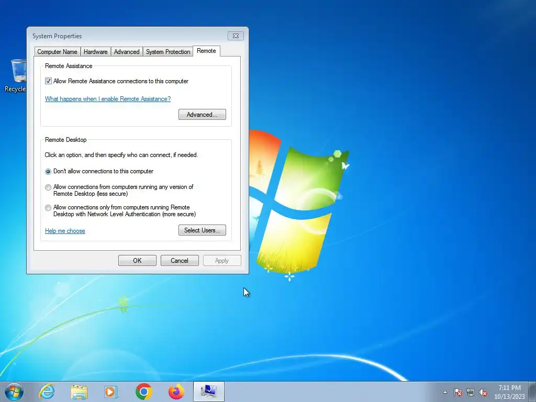The width and height of the screenshot is (536, 402).
Task: Open What happens when I enable Remote Assistance link
Action: point(108,99)
